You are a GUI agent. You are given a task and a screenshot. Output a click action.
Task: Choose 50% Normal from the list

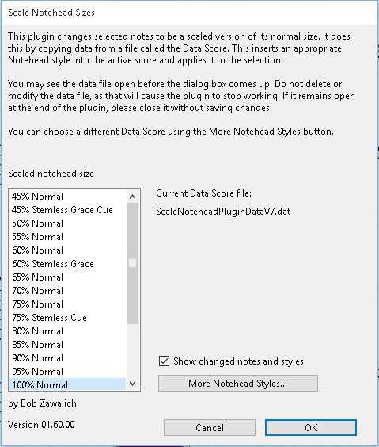pyautogui.click(x=68, y=223)
